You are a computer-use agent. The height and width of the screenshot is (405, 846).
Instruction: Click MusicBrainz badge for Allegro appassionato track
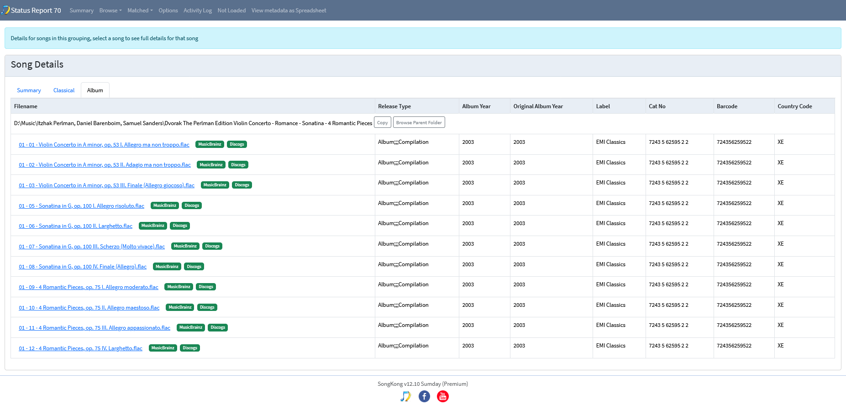(x=191, y=327)
